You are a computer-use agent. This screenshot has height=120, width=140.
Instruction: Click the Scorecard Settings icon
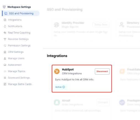point(5,78)
